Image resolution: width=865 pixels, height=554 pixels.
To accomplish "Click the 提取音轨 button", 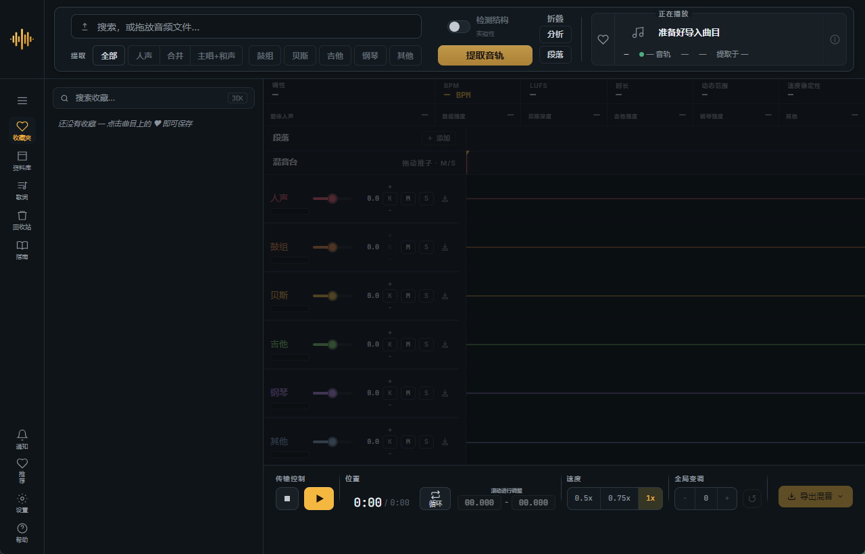I will tap(485, 55).
